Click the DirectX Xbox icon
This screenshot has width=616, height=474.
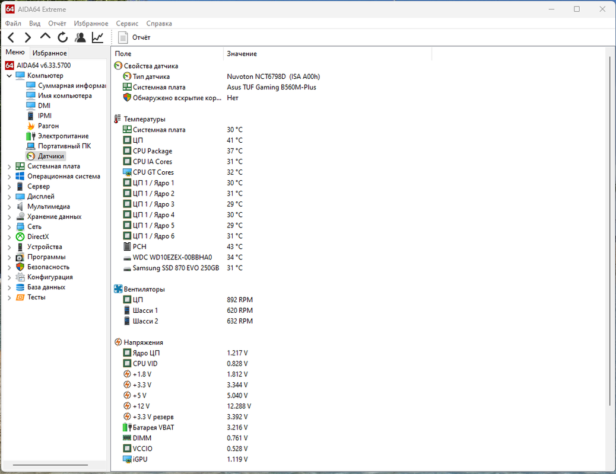[20, 236]
